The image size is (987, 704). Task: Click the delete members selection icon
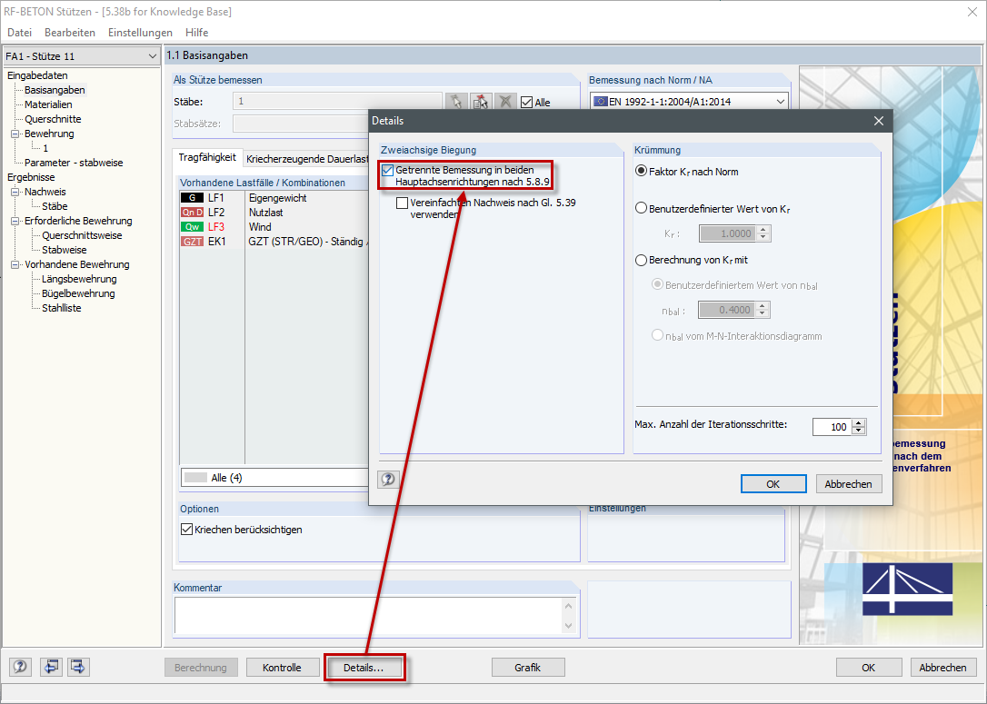[504, 102]
